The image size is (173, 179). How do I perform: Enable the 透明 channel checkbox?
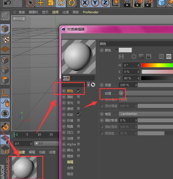79,109
